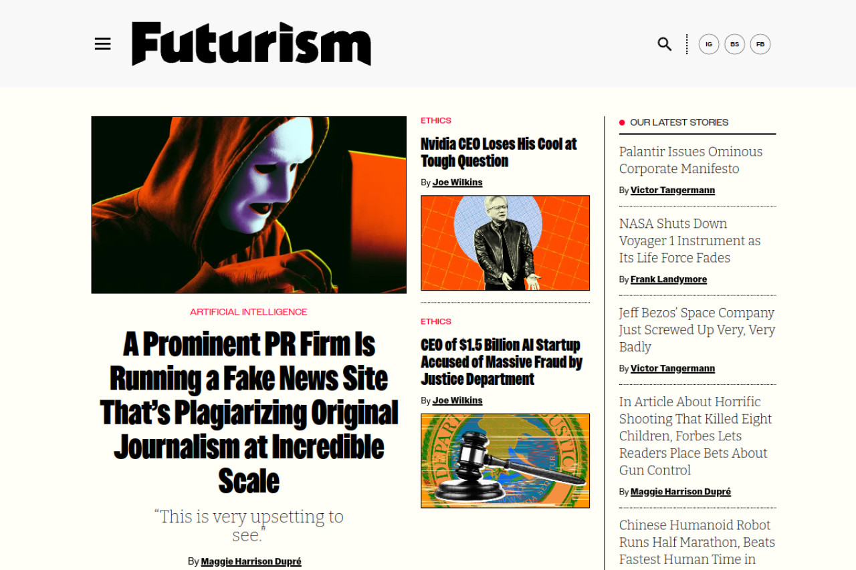Read the PR firm fake news headline
This screenshot has width=856, height=570.
pyautogui.click(x=249, y=412)
